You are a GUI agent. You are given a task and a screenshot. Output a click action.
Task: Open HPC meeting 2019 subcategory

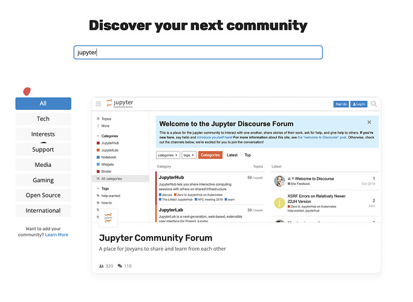point(210,200)
